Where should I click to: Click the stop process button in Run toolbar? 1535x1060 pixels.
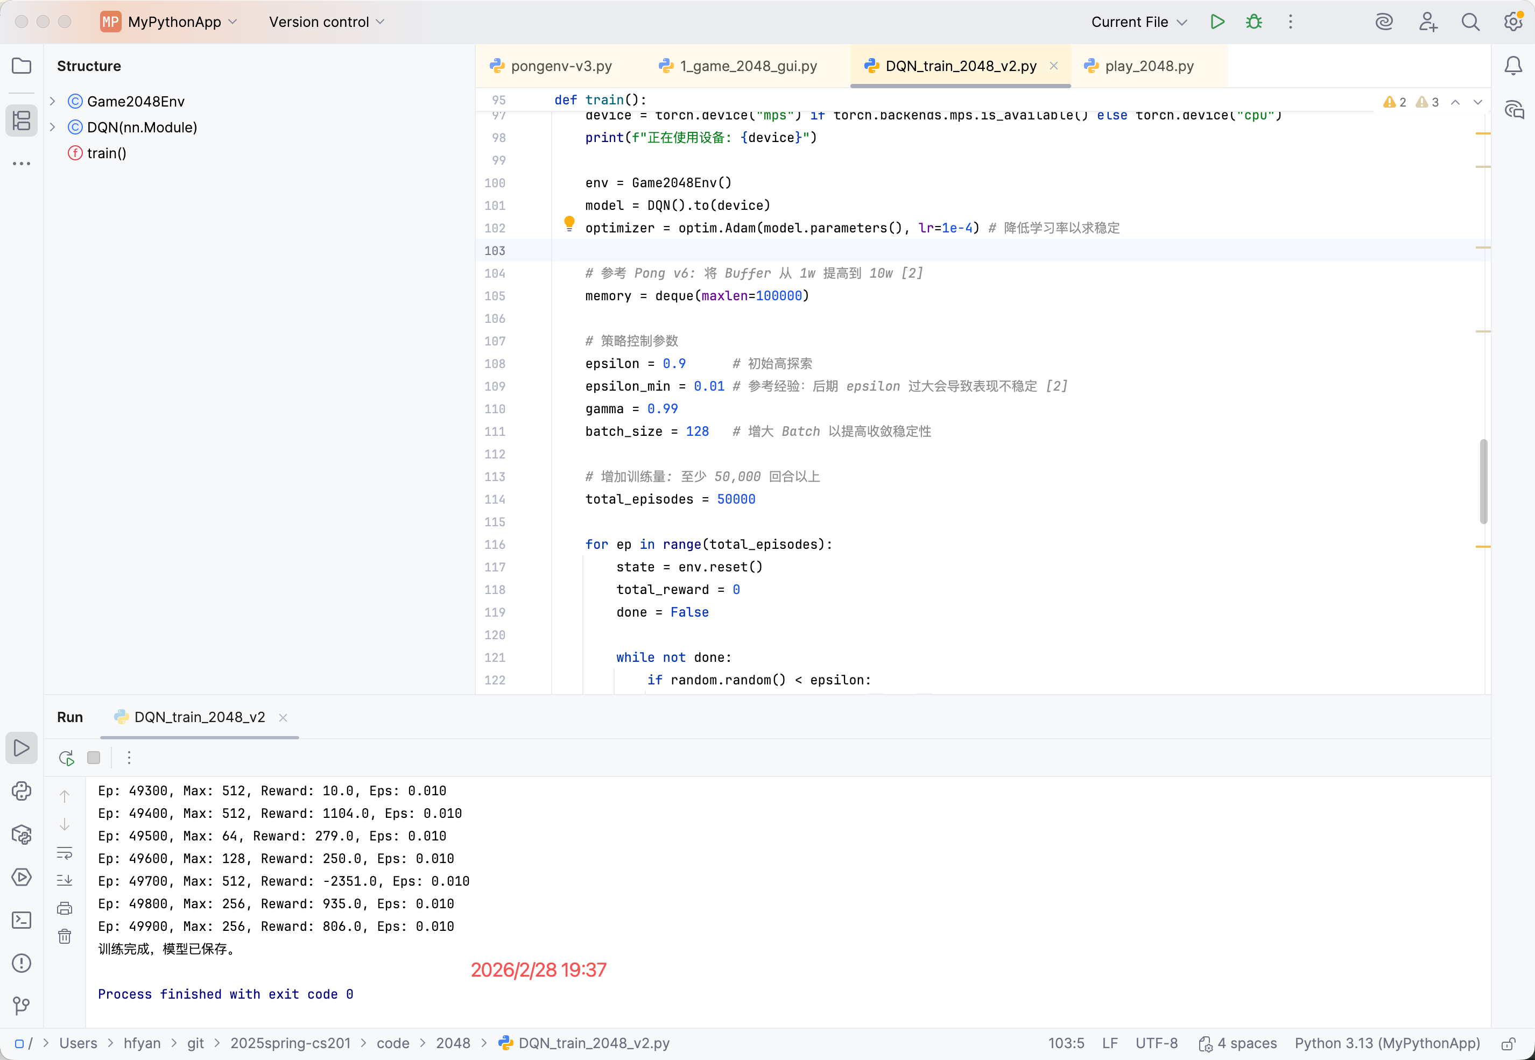click(94, 758)
